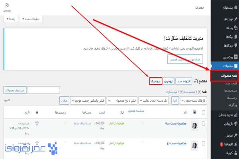Sort table by قیمت column header

click(102, 112)
